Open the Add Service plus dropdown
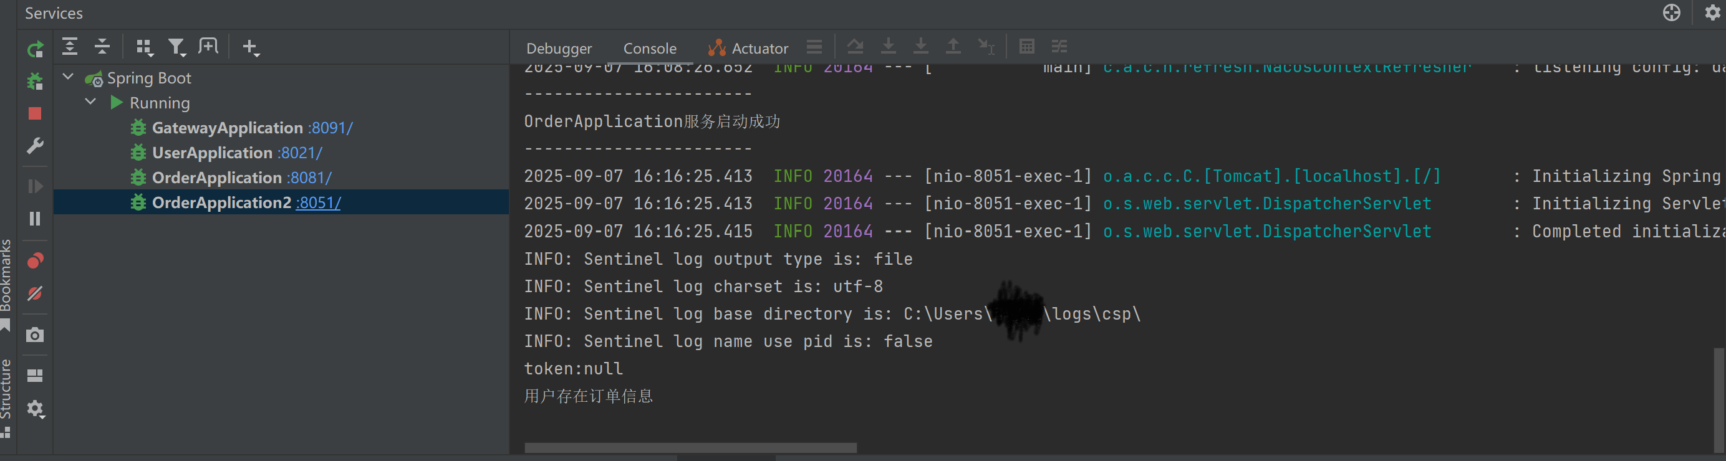The width and height of the screenshot is (1726, 461). pyautogui.click(x=251, y=47)
